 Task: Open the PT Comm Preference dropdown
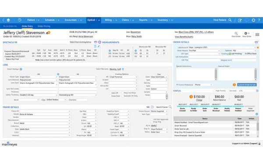click(204, 85)
